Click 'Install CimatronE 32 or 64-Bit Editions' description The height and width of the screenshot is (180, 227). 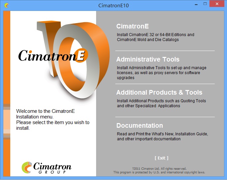pyautogui.click(x=155, y=37)
